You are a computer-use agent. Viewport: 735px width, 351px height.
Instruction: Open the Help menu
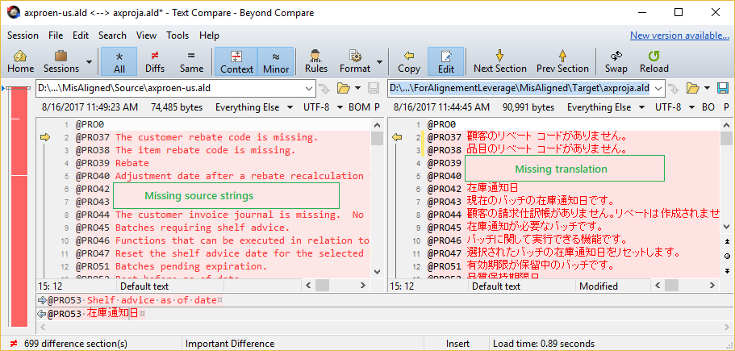coord(209,36)
